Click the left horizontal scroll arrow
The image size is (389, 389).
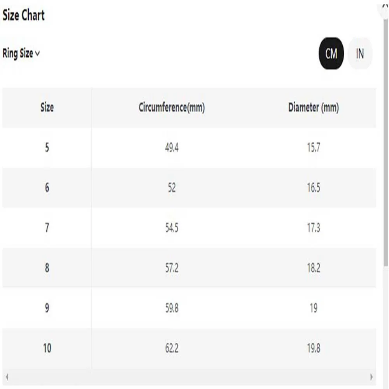click(7, 377)
